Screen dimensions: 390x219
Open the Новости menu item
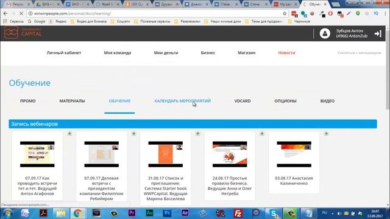pyautogui.click(x=286, y=53)
